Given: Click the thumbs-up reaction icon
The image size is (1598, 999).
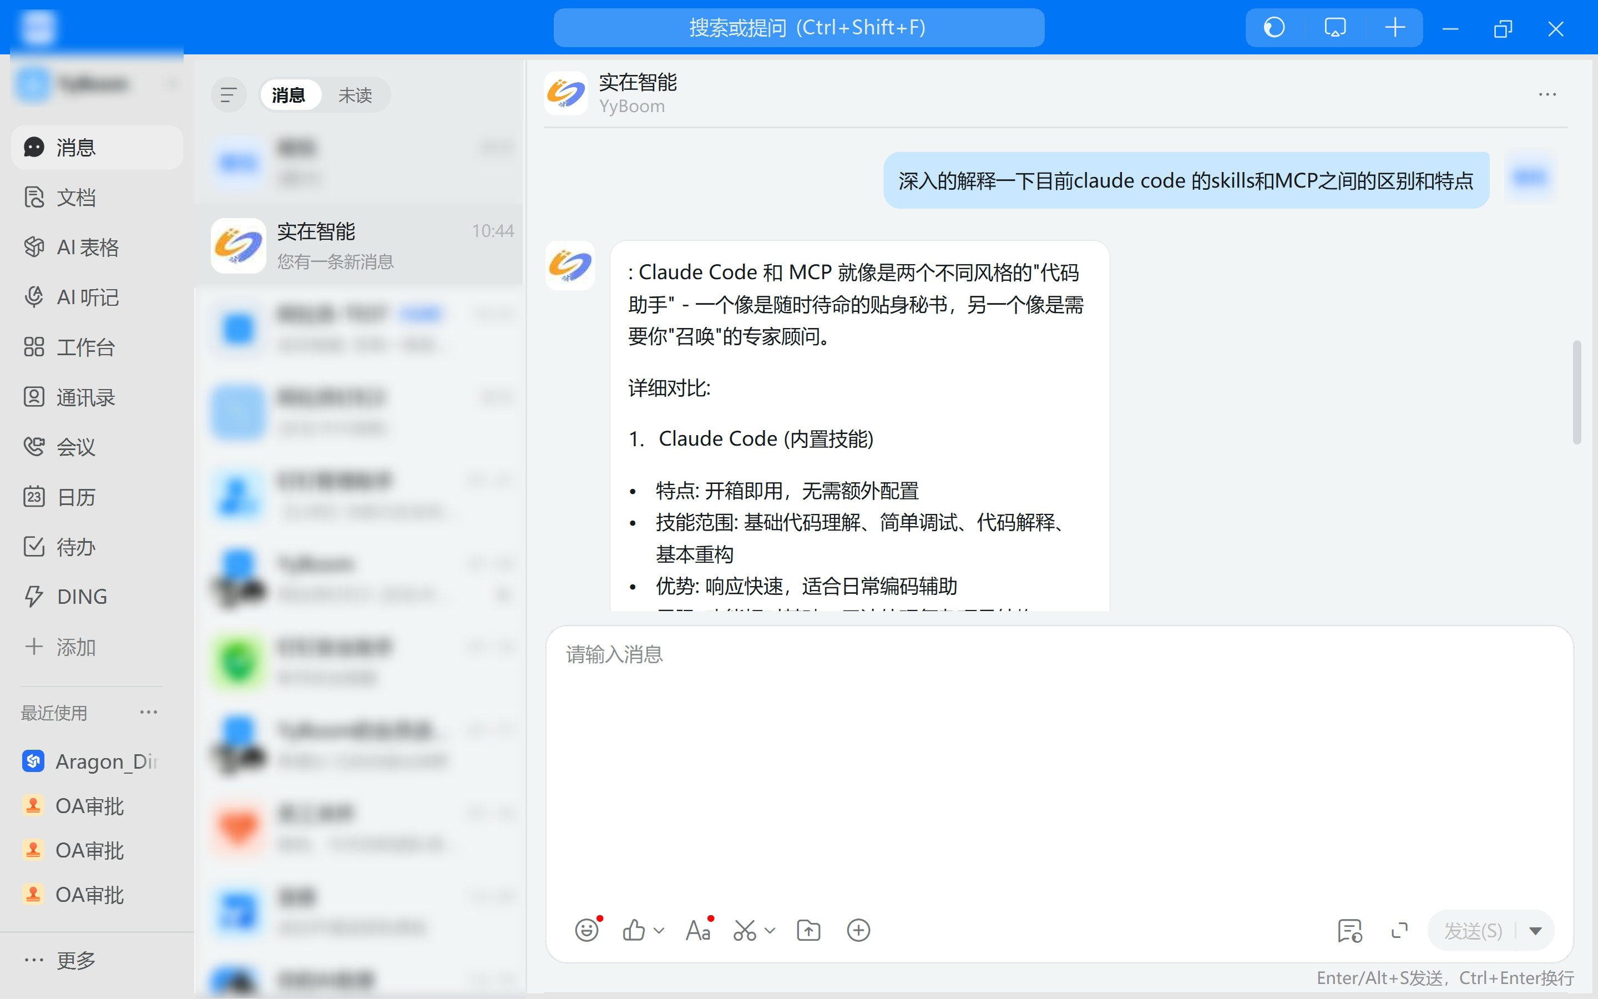Looking at the screenshot, I should pyautogui.click(x=634, y=930).
